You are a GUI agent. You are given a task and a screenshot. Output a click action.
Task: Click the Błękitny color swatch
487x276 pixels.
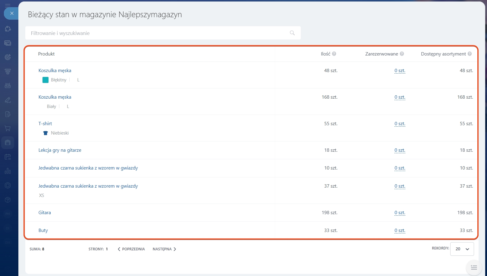tap(46, 80)
